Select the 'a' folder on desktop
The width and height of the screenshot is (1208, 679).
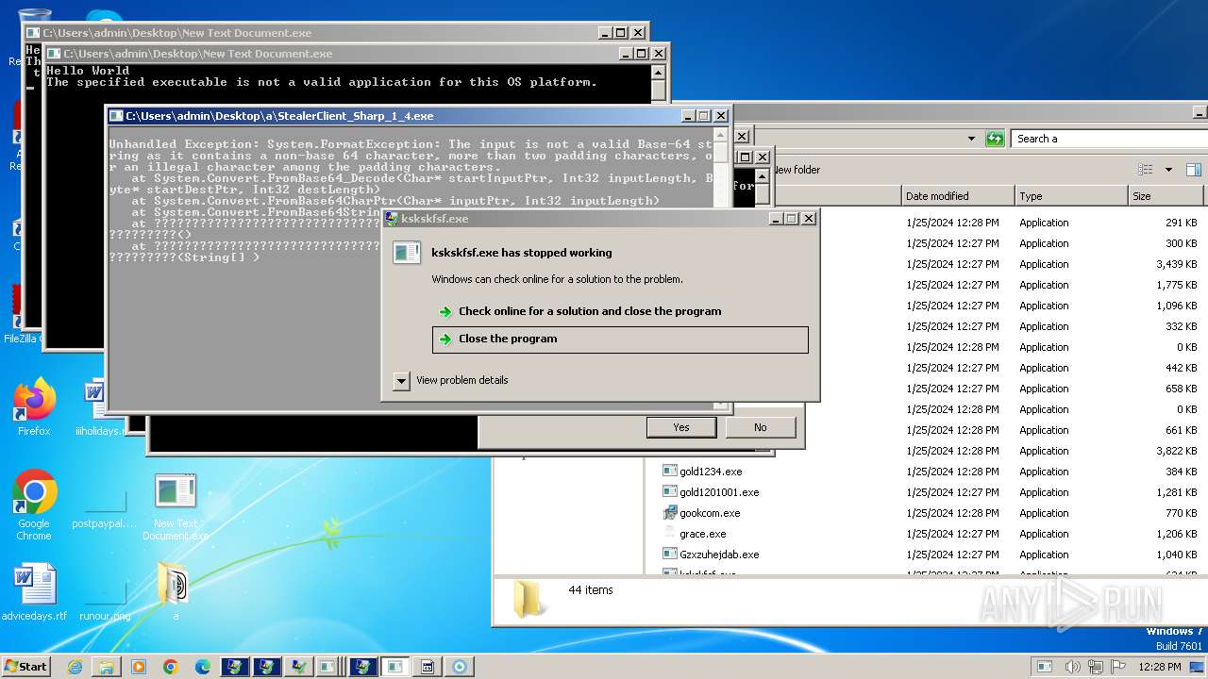coord(175,591)
